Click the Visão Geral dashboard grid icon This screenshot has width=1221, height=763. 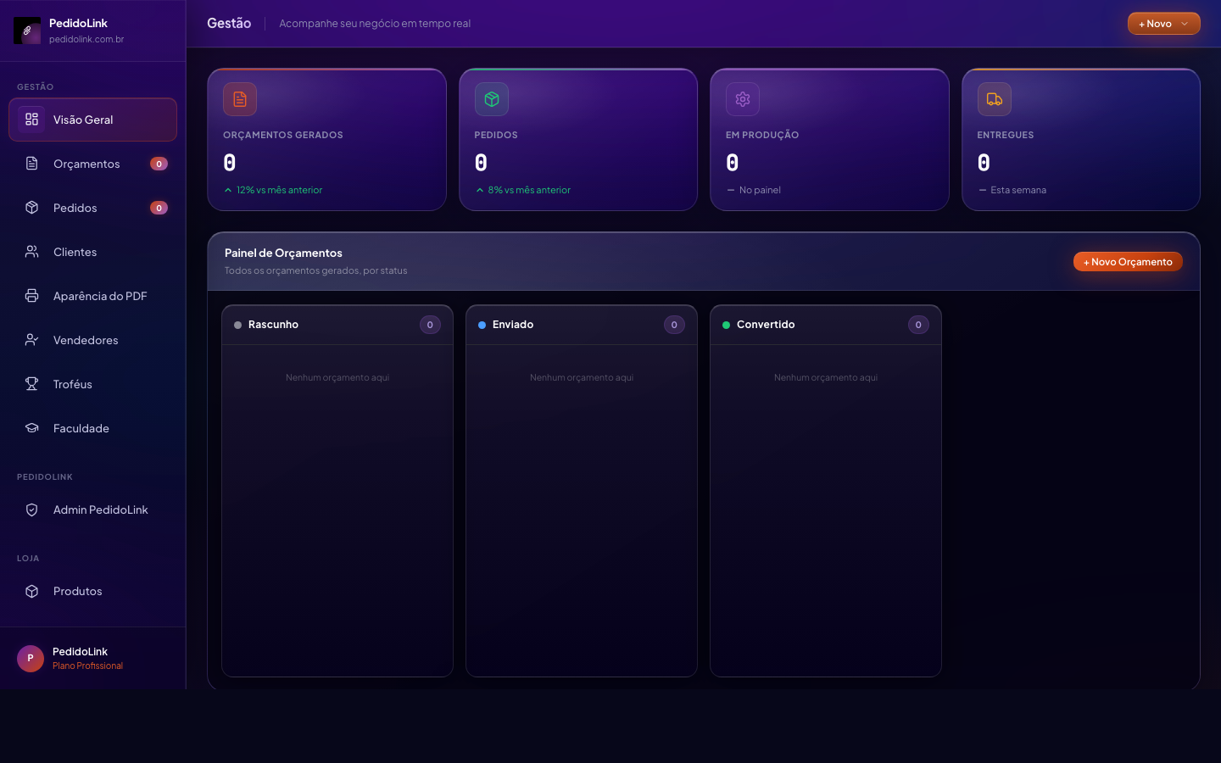31,120
